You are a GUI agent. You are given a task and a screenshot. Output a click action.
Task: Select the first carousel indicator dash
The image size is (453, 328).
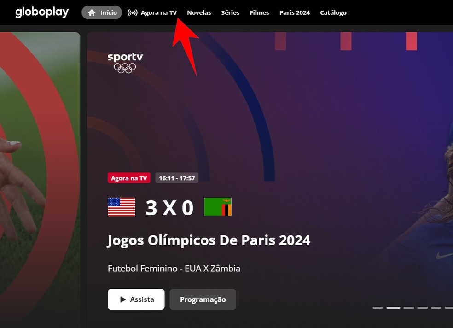[377, 308]
